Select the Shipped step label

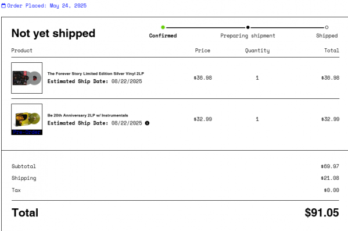(327, 36)
